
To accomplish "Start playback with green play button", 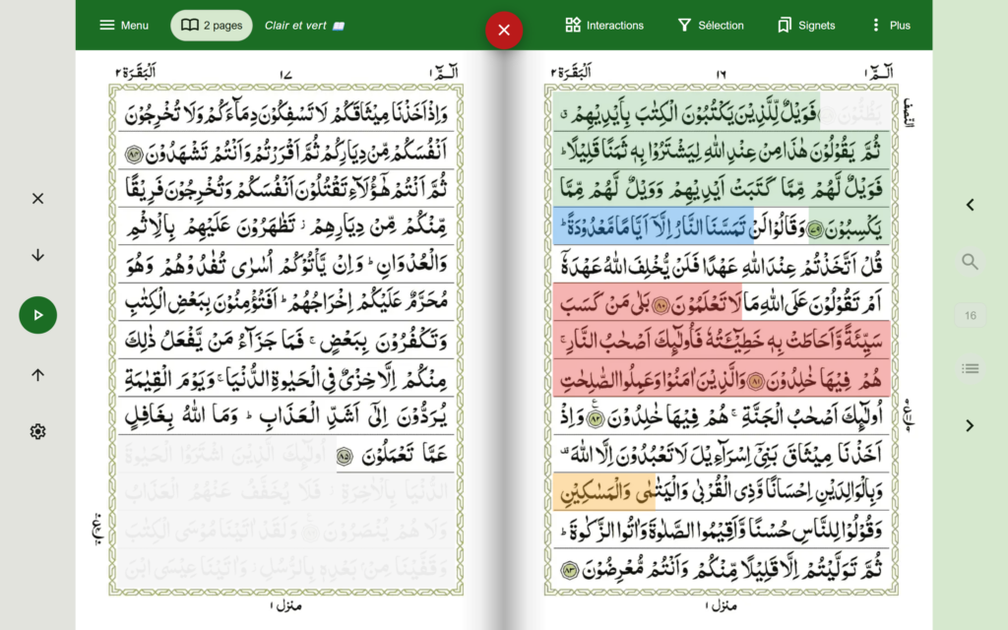I will coord(38,315).
